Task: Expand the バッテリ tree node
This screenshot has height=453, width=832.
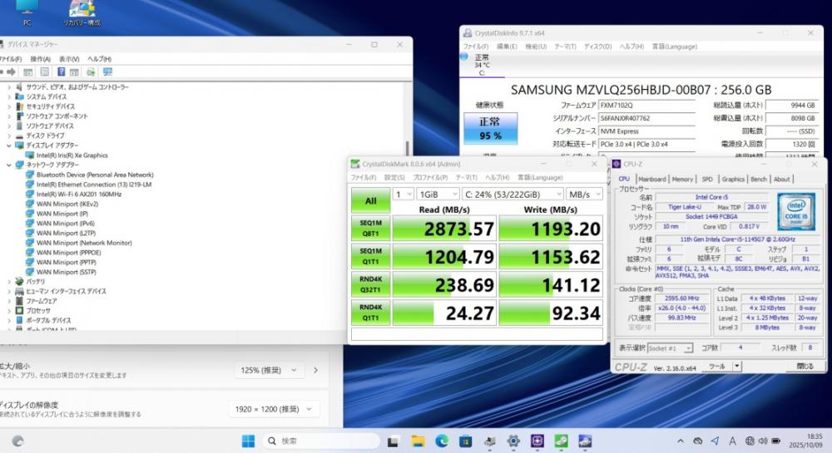Action: pyautogui.click(x=9, y=282)
